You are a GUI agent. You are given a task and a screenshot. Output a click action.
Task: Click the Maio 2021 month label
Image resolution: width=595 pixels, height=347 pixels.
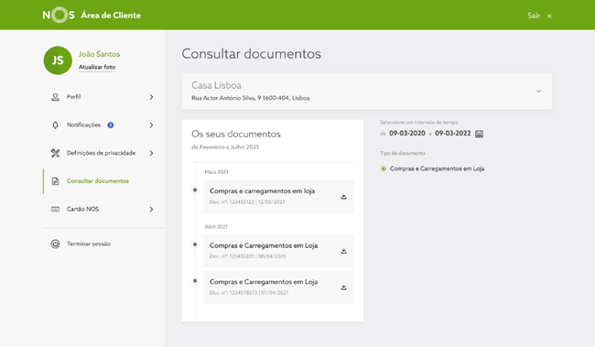[216, 172]
